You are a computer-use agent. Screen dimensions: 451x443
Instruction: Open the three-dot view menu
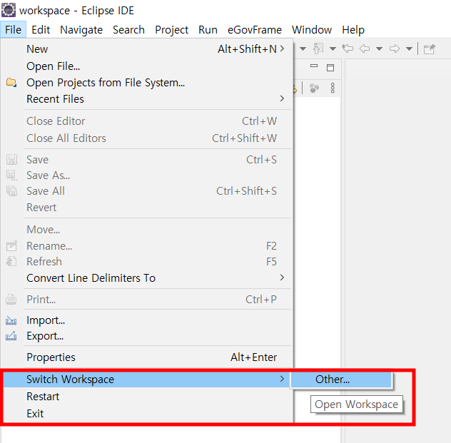click(x=333, y=88)
